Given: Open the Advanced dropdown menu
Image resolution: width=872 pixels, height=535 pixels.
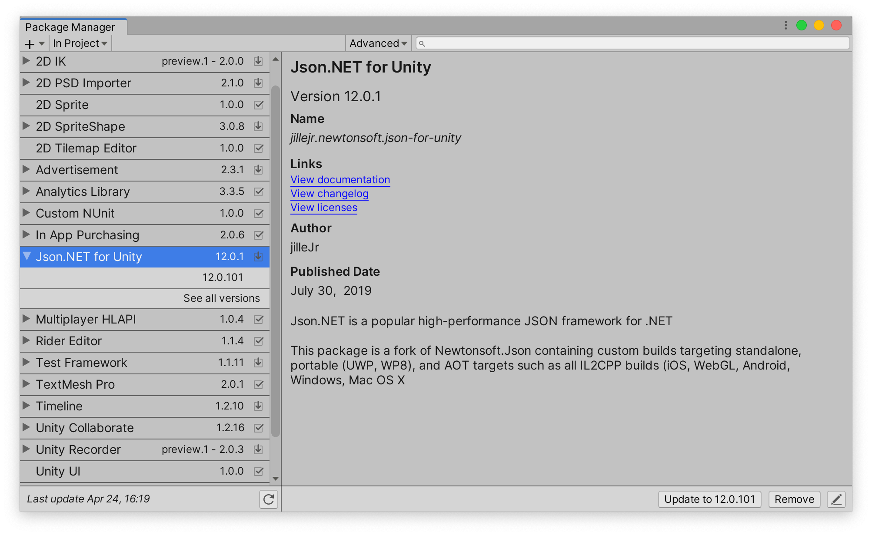Looking at the screenshot, I should click(378, 43).
